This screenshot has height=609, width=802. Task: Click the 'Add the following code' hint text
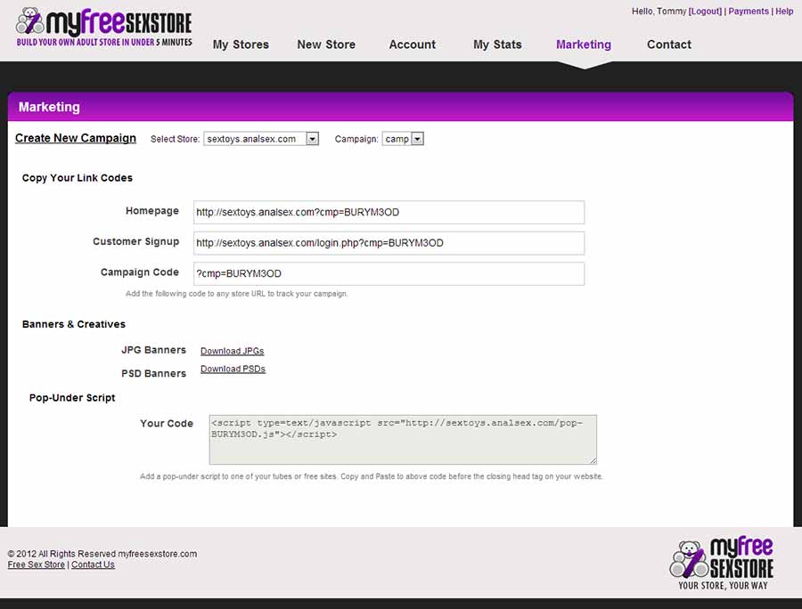coord(237,294)
